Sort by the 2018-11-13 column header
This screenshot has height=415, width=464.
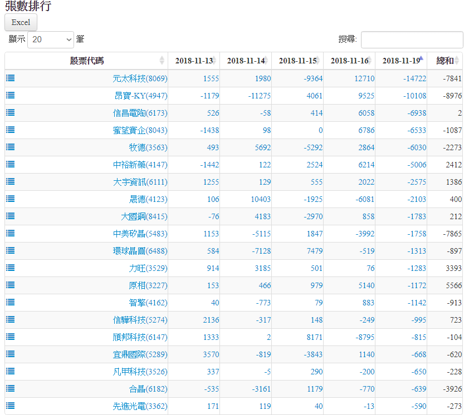[x=194, y=61]
